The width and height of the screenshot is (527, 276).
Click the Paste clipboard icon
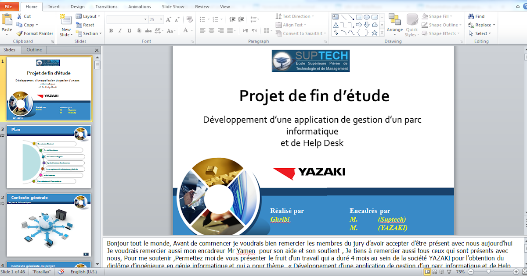[7, 20]
